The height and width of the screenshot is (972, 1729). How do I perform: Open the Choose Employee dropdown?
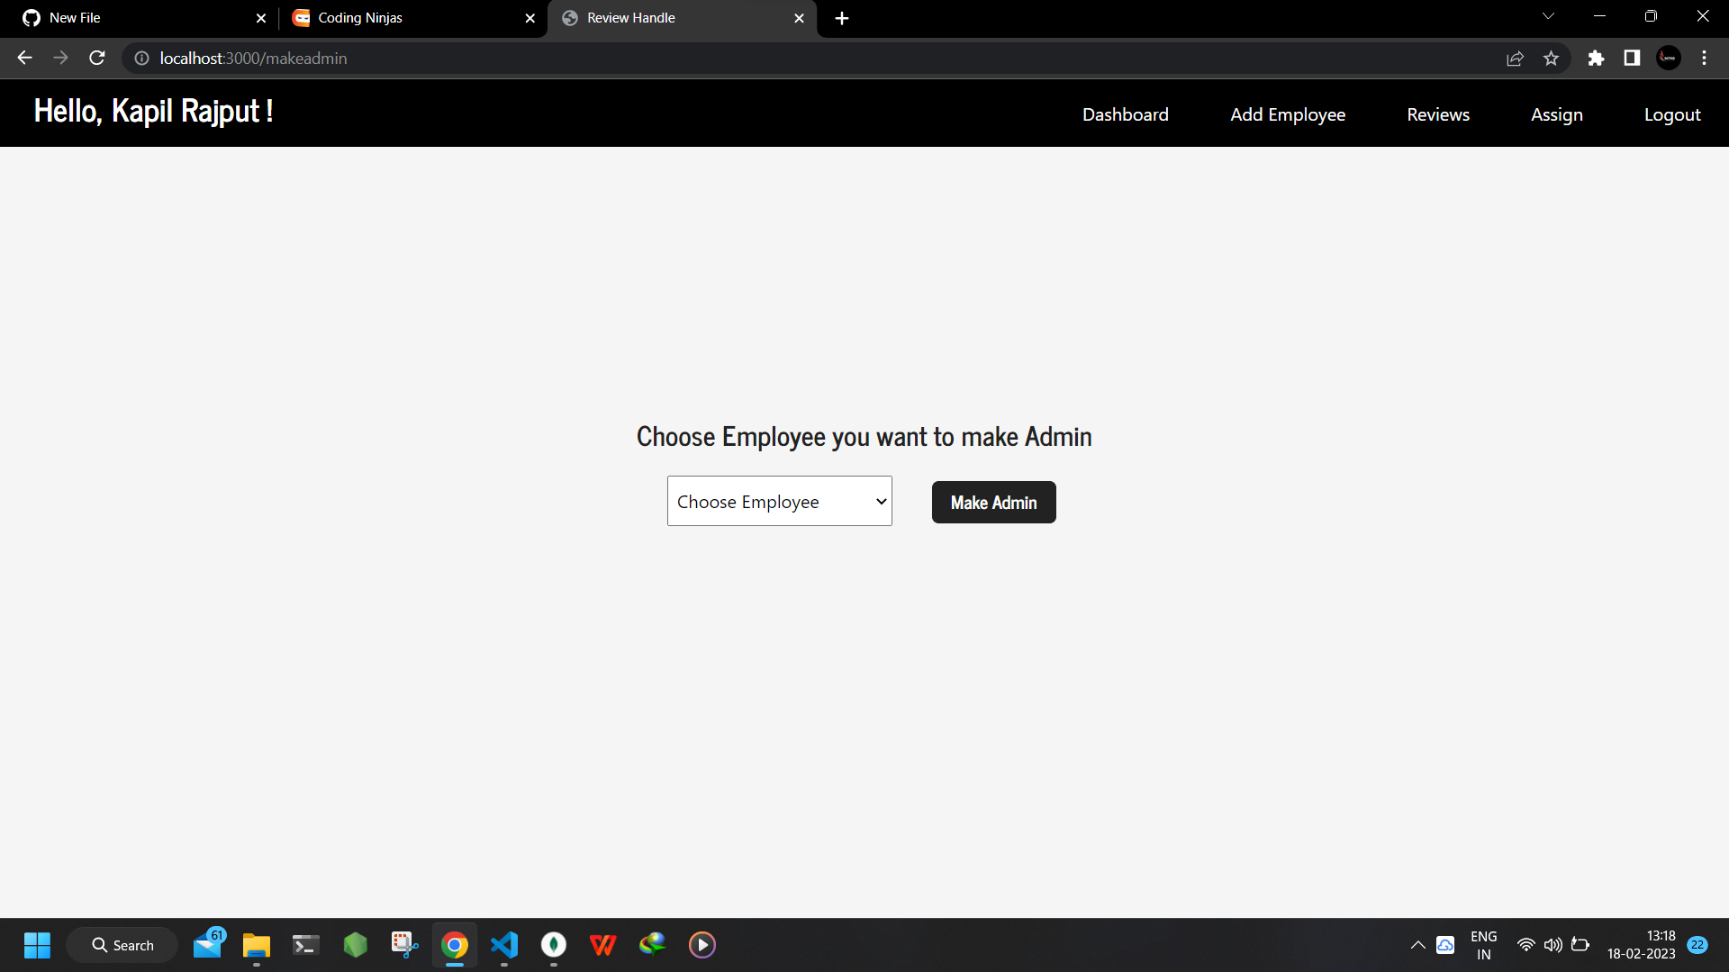pos(779,501)
